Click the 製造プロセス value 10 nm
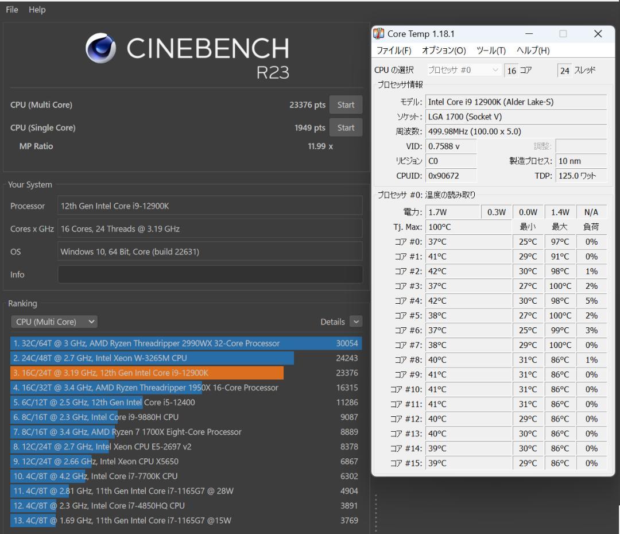Viewport: 620px width, 534px height. click(581, 161)
